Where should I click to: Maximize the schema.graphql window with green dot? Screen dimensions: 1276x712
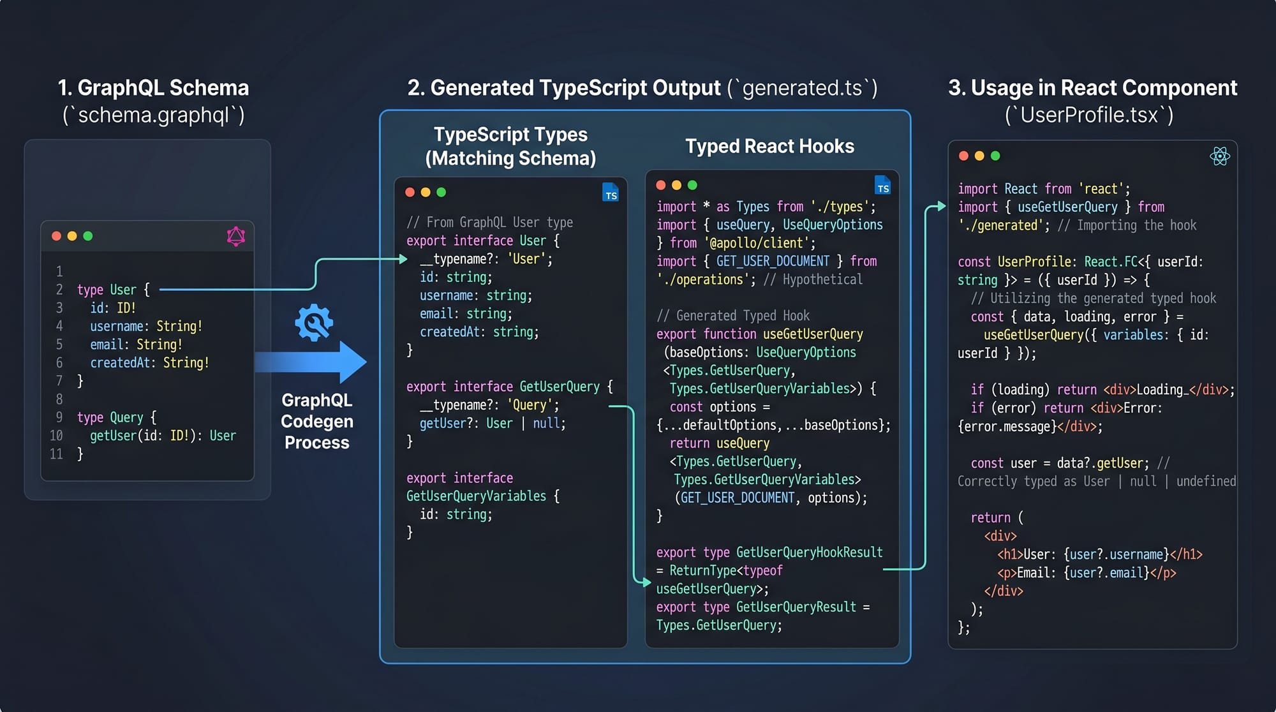88,236
